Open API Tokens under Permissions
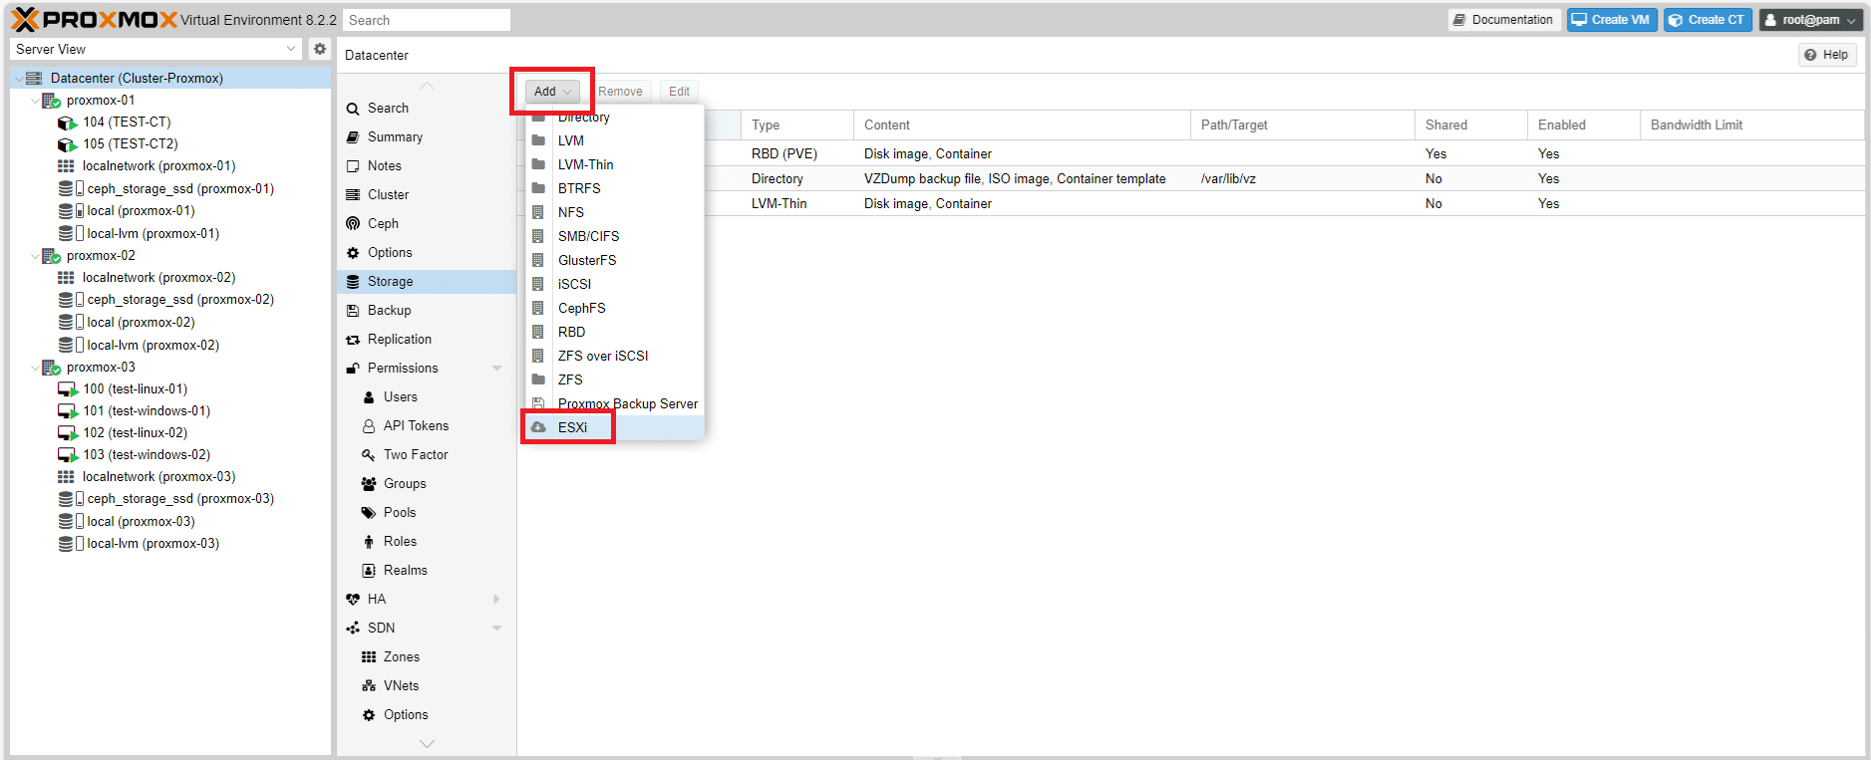The height and width of the screenshot is (760, 1871). click(427, 426)
